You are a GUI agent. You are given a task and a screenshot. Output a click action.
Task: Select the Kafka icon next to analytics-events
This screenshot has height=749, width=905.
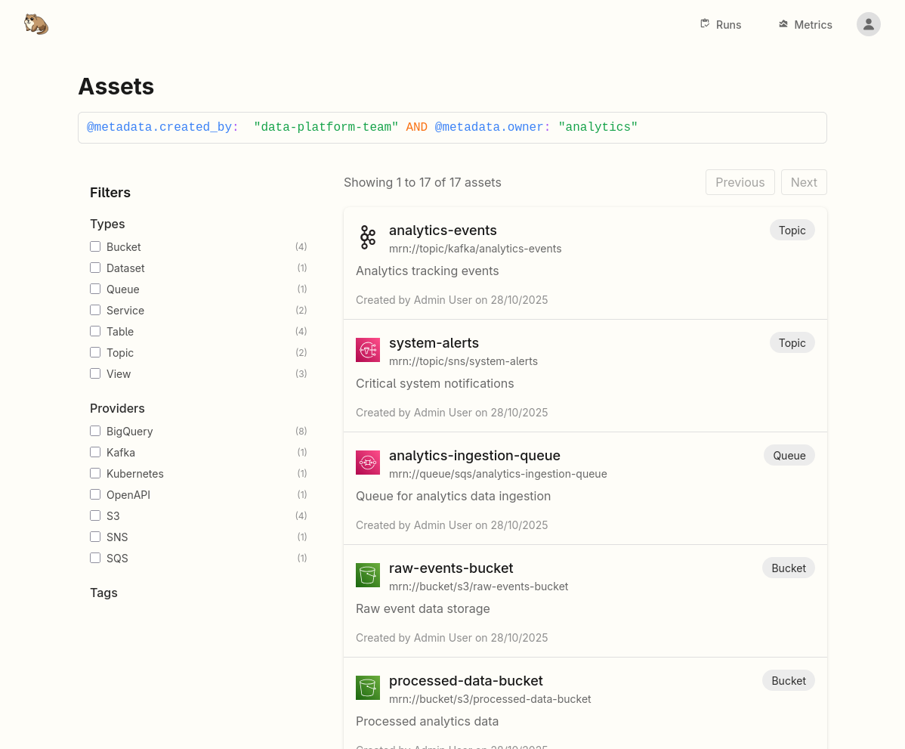click(x=368, y=237)
